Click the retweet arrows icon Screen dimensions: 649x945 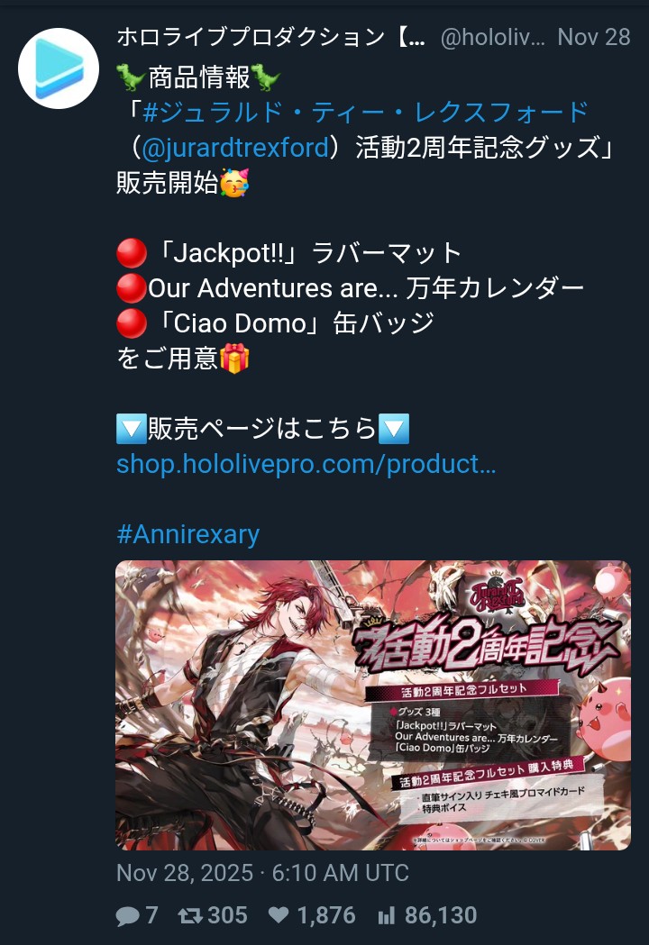pyautogui.click(x=190, y=916)
